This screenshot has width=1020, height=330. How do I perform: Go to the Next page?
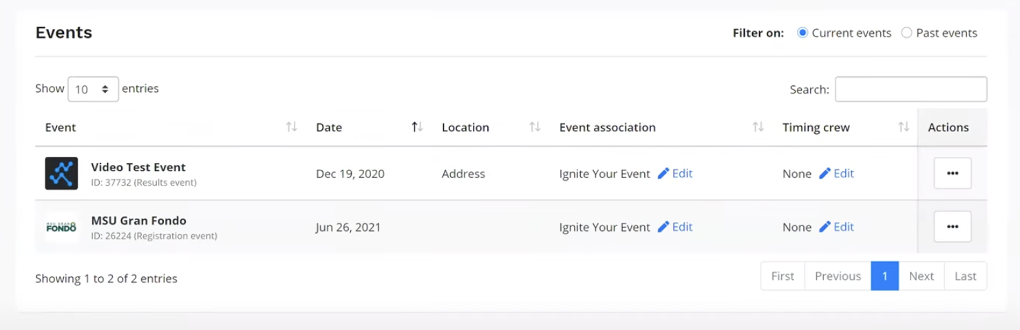coord(921,276)
